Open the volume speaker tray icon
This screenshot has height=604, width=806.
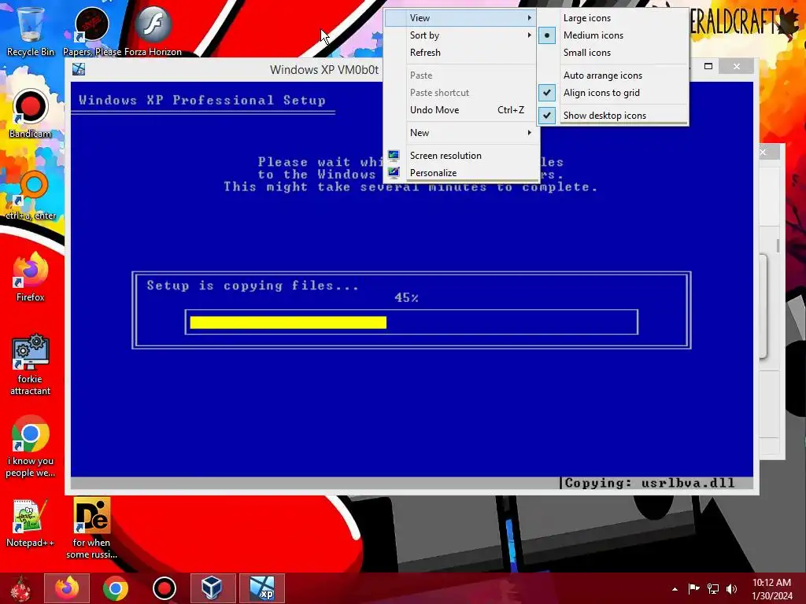(731, 588)
